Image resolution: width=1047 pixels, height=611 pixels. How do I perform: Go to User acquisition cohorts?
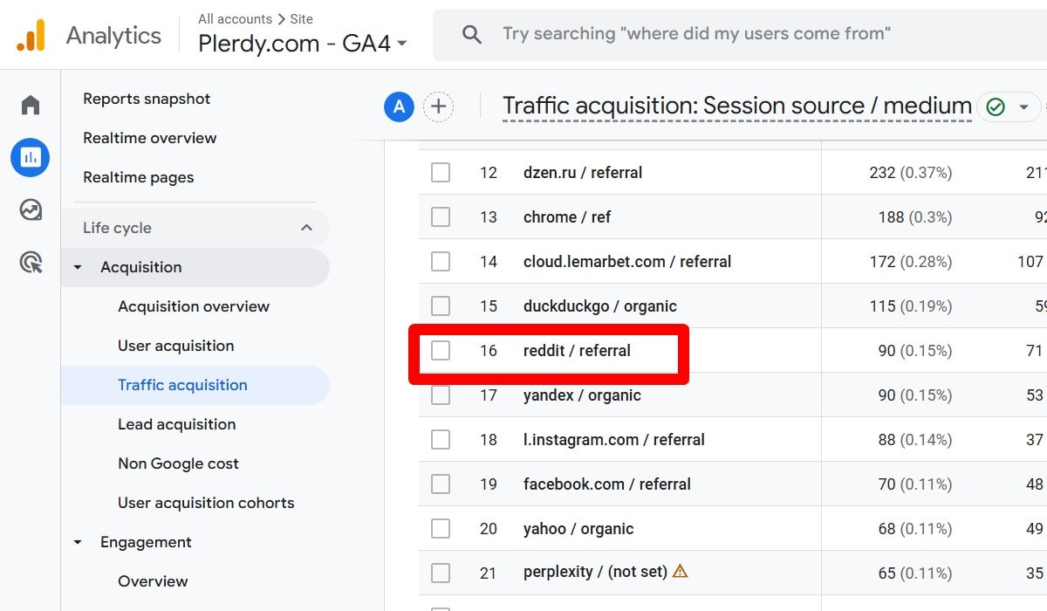[x=206, y=503]
